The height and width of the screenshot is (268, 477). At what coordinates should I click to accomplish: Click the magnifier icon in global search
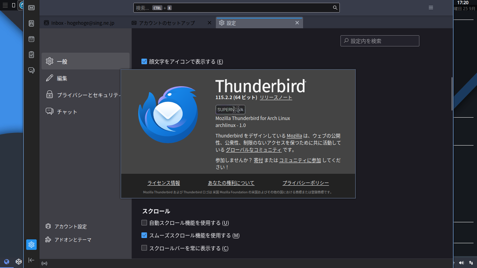335,8
